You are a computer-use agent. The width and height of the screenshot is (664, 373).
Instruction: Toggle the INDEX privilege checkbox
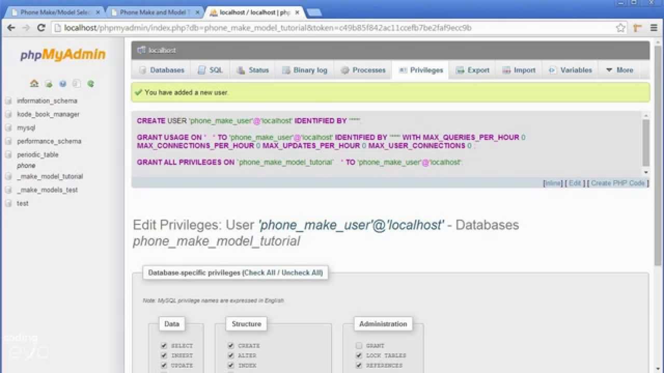point(231,365)
